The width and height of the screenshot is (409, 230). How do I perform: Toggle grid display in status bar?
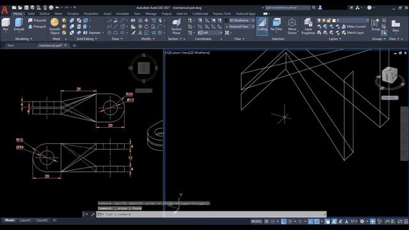[266, 222]
